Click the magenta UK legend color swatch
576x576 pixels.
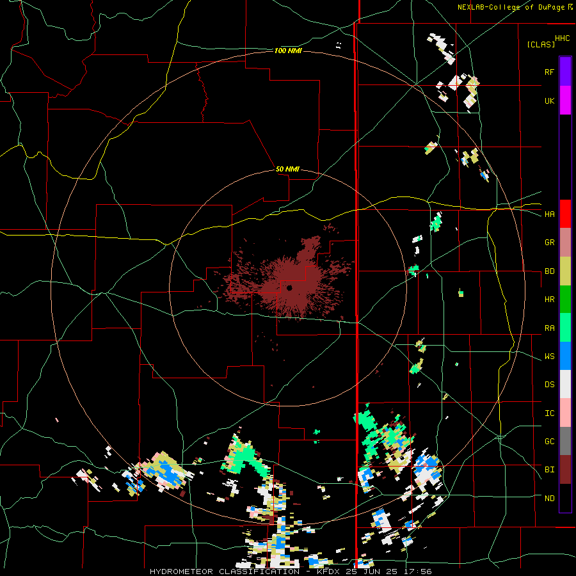tap(565, 100)
